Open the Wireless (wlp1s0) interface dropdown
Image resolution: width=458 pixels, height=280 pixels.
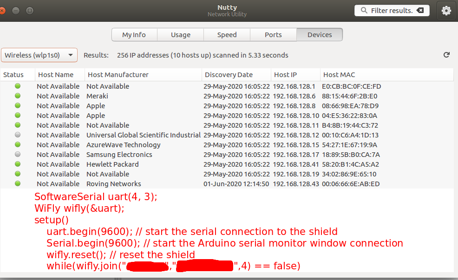coord(39,55)
